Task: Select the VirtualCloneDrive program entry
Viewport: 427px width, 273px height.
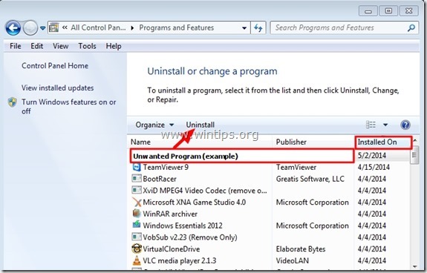Action: [x=172, y=249]
